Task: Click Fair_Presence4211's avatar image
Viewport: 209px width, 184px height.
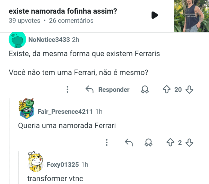Action: (x=26, y=108)
